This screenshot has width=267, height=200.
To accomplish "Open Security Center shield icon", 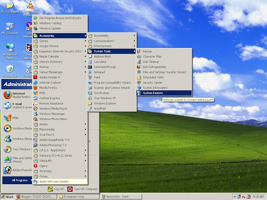I will 139,82.
